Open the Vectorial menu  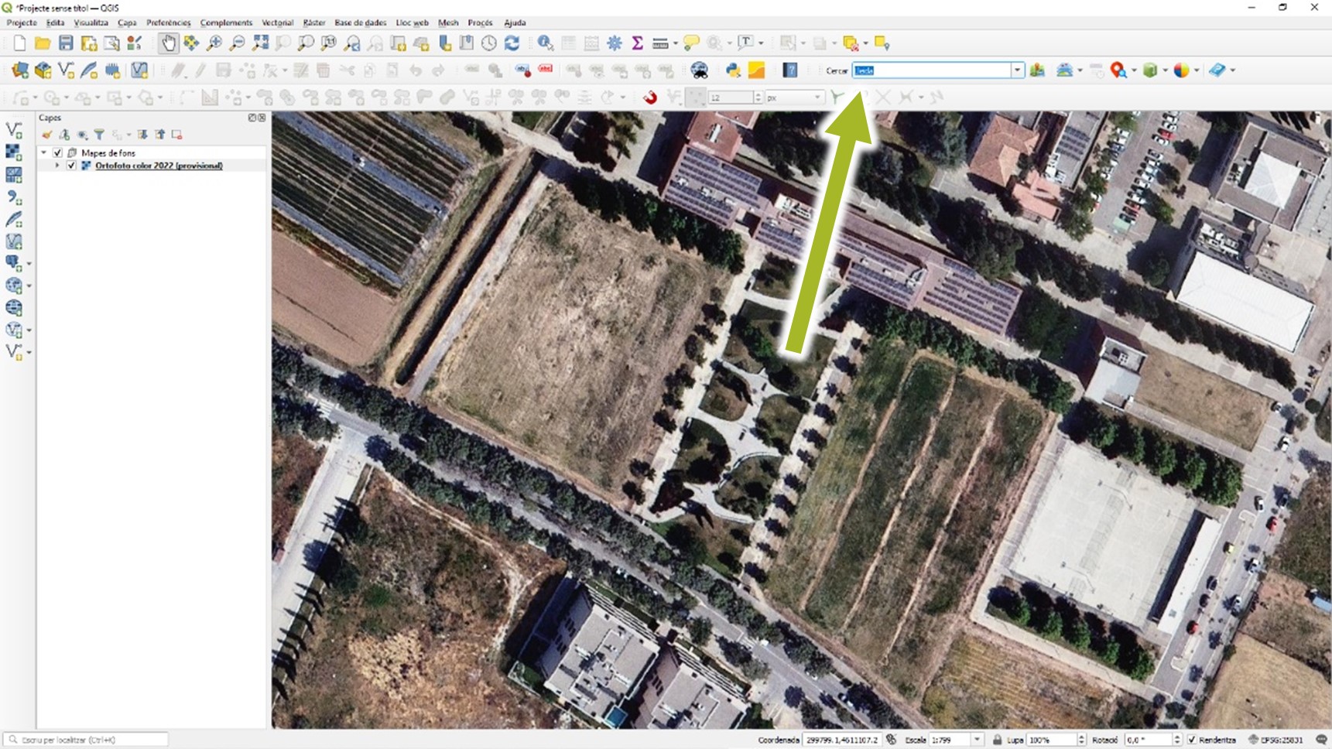[x=277, y=22]
